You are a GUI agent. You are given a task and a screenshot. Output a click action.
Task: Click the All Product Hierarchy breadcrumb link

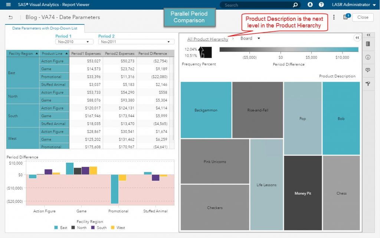(x=207, y=39)
